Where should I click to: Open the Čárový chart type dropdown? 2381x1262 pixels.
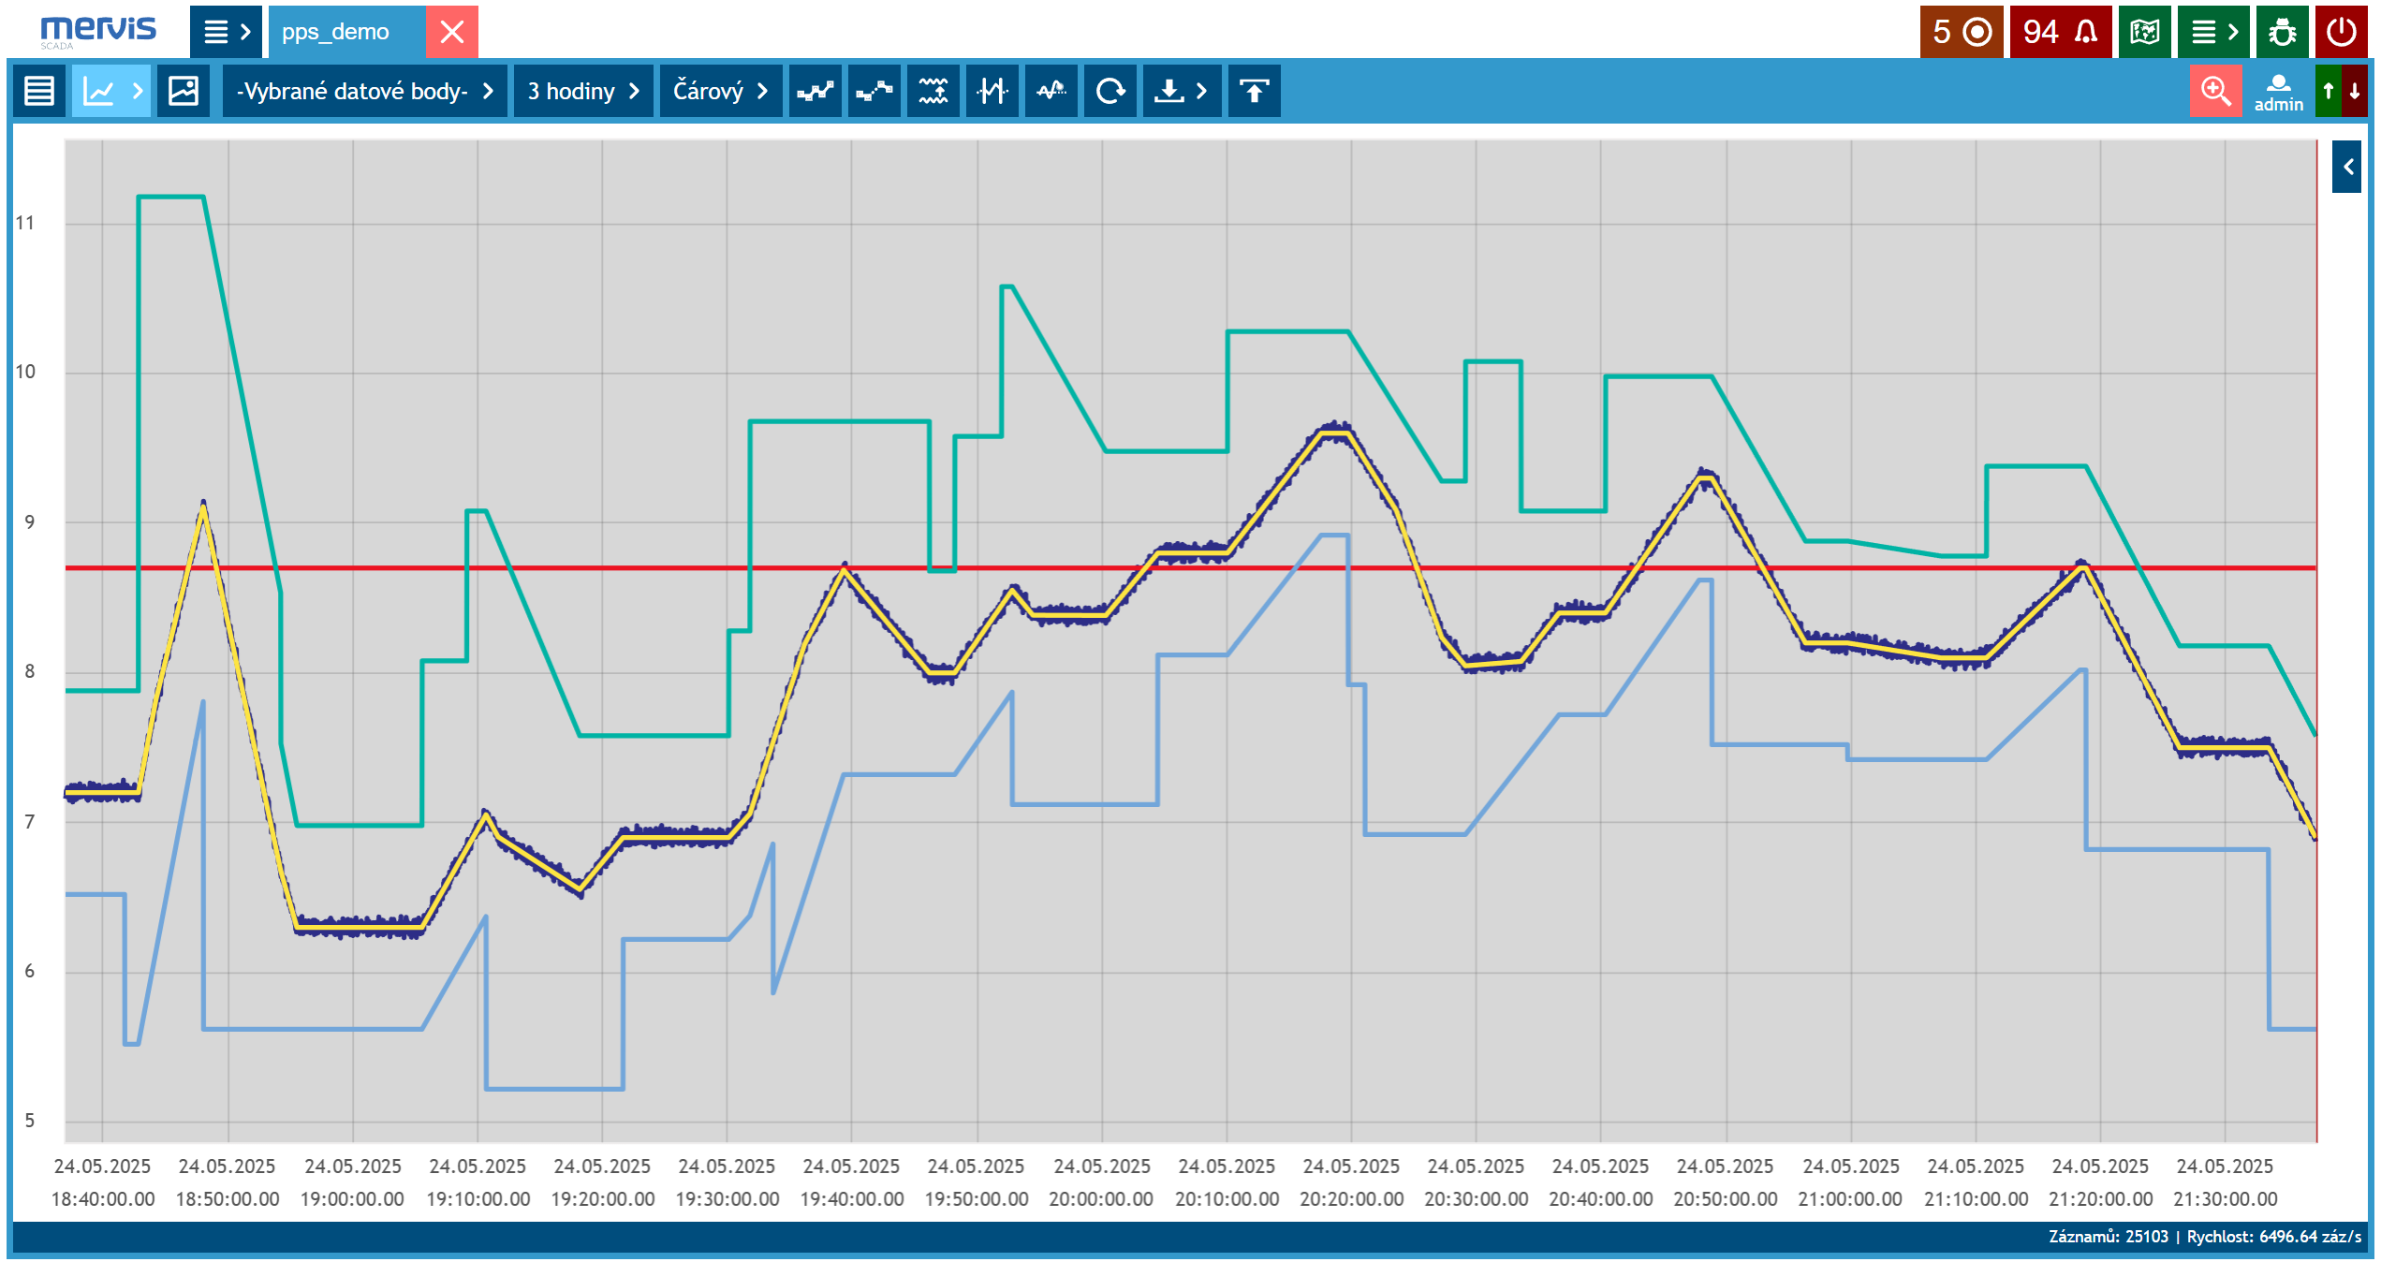[x=720, y=91]
